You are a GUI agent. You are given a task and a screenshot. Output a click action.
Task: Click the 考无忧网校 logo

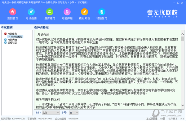coord(162,13)
